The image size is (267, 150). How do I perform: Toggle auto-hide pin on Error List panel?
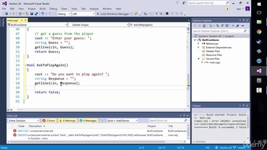click(184, 115)
